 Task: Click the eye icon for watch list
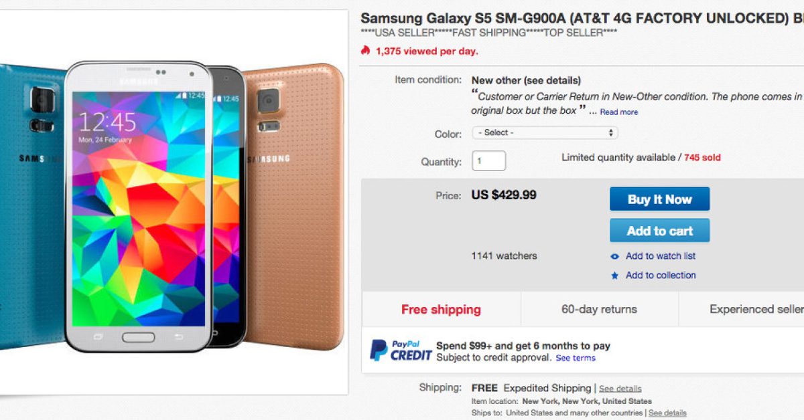pyautogui.click(x=615, y=256)
